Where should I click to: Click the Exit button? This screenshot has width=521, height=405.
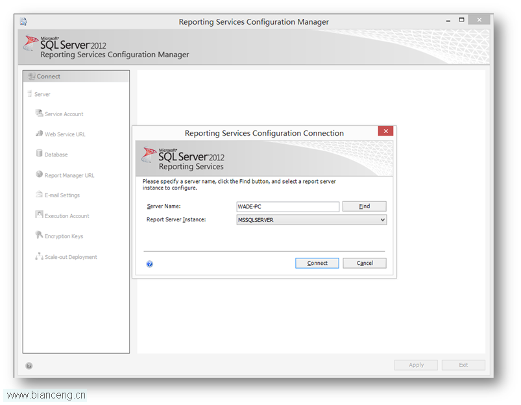(463, 365)
